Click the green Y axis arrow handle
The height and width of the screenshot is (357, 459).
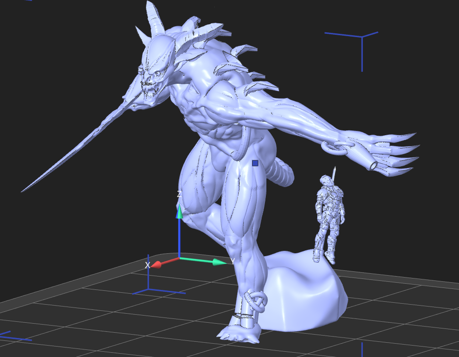pos(220,262)
